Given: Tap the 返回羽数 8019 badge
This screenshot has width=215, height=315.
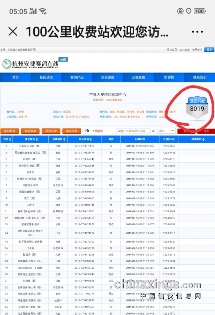Looking at the screenshot, I should click(x=197, y=107).
